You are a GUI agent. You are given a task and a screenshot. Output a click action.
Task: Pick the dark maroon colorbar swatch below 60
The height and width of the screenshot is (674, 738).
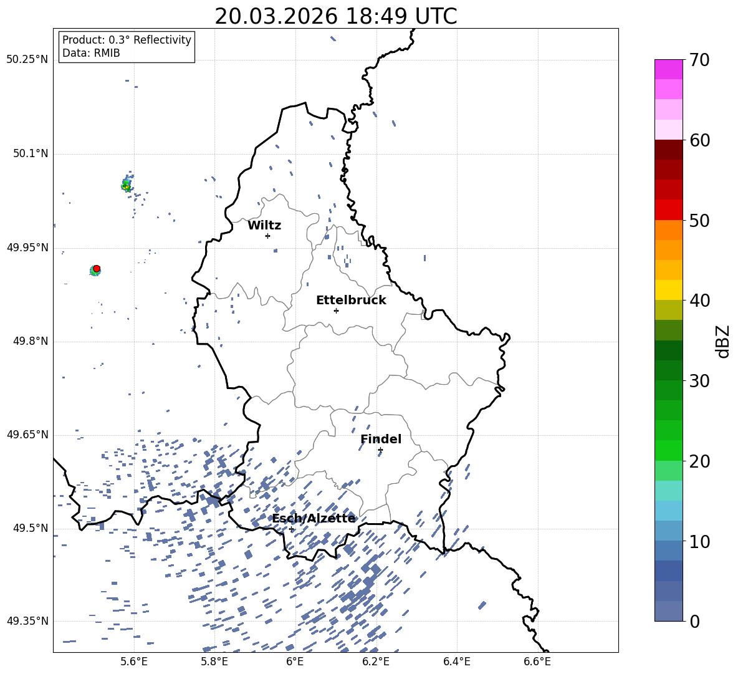coord(669,150)
